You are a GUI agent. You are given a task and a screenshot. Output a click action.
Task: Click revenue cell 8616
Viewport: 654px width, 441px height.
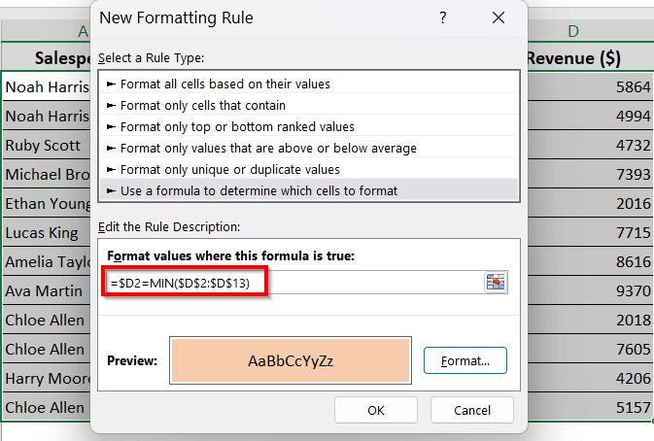(591, 261)
